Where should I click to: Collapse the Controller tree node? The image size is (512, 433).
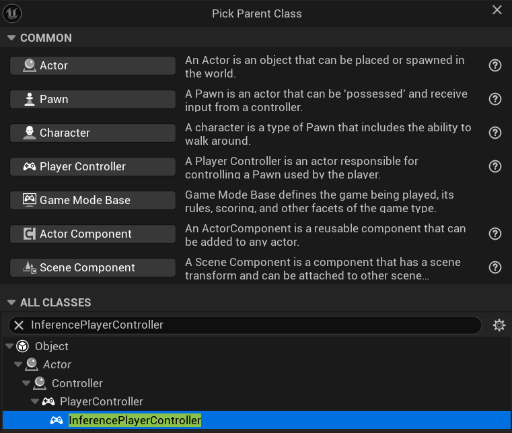26,383
